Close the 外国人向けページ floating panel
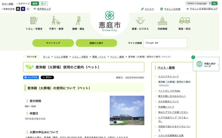222x138 pixels. coord(193,57)
